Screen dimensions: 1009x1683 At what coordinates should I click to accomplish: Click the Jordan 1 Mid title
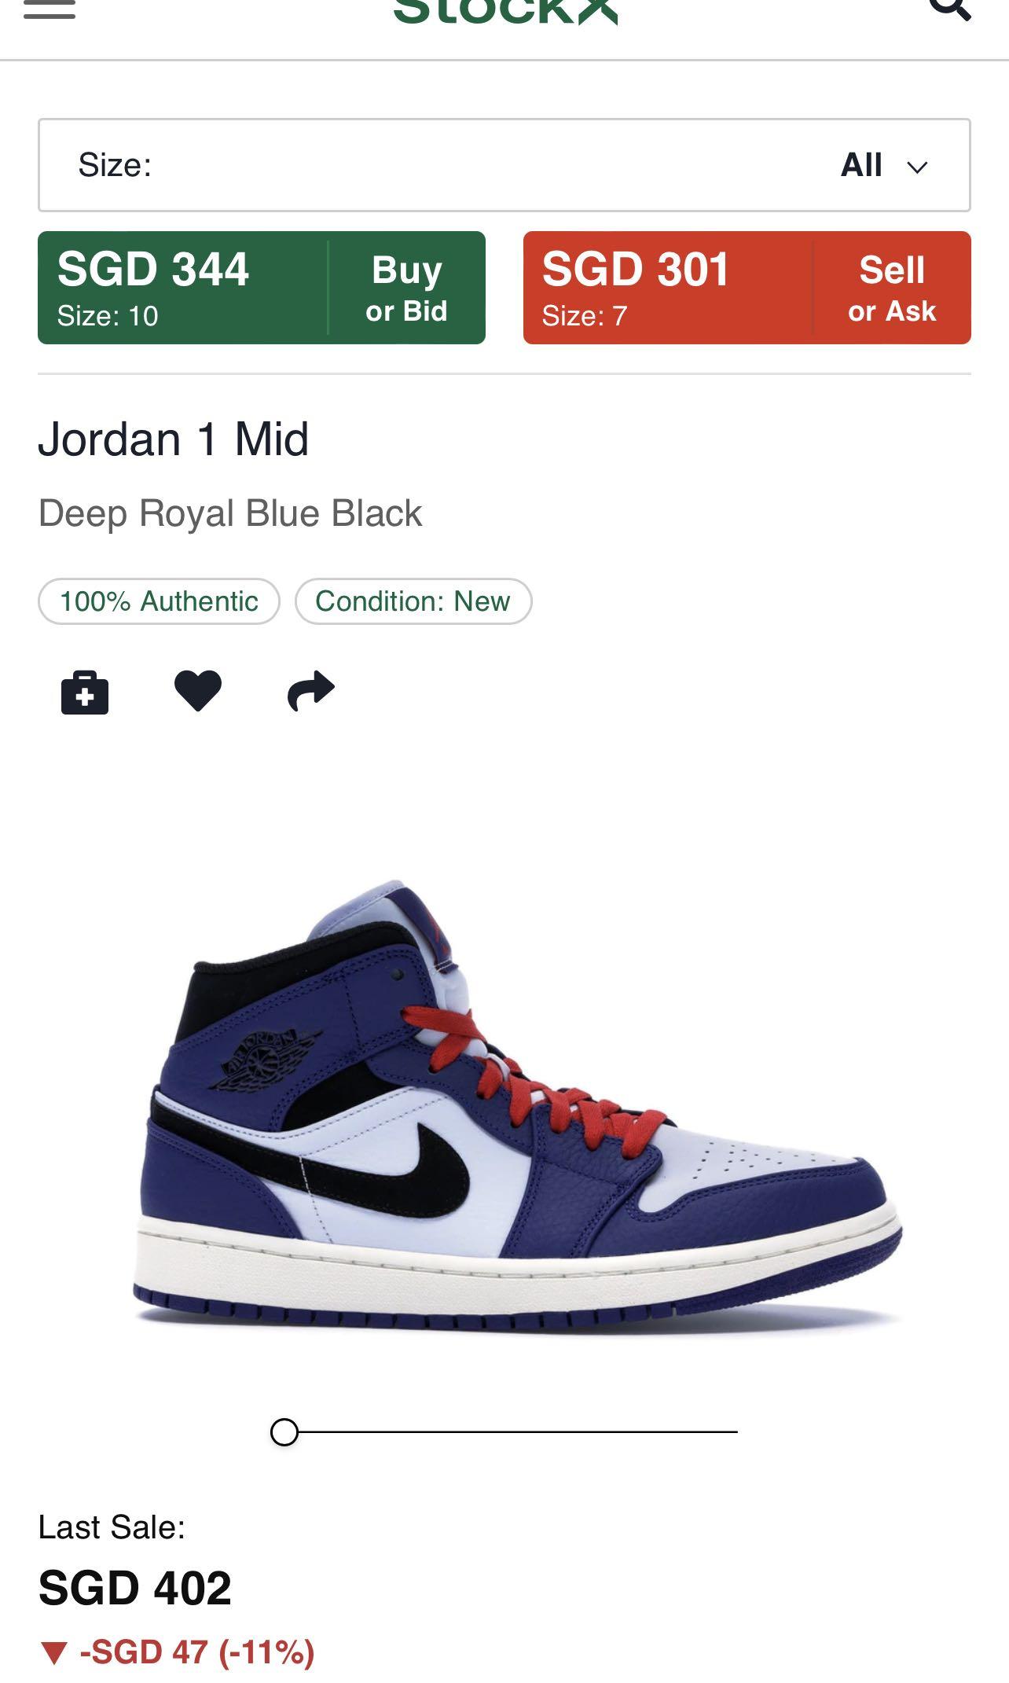pyautogui.click(x=173, y=439)
